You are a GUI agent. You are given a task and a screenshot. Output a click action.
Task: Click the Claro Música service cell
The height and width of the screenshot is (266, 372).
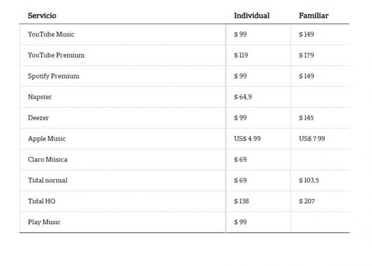47,160
